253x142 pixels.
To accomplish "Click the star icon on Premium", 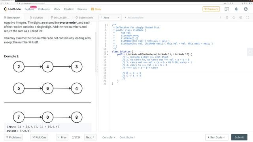I will coord(206,9).
